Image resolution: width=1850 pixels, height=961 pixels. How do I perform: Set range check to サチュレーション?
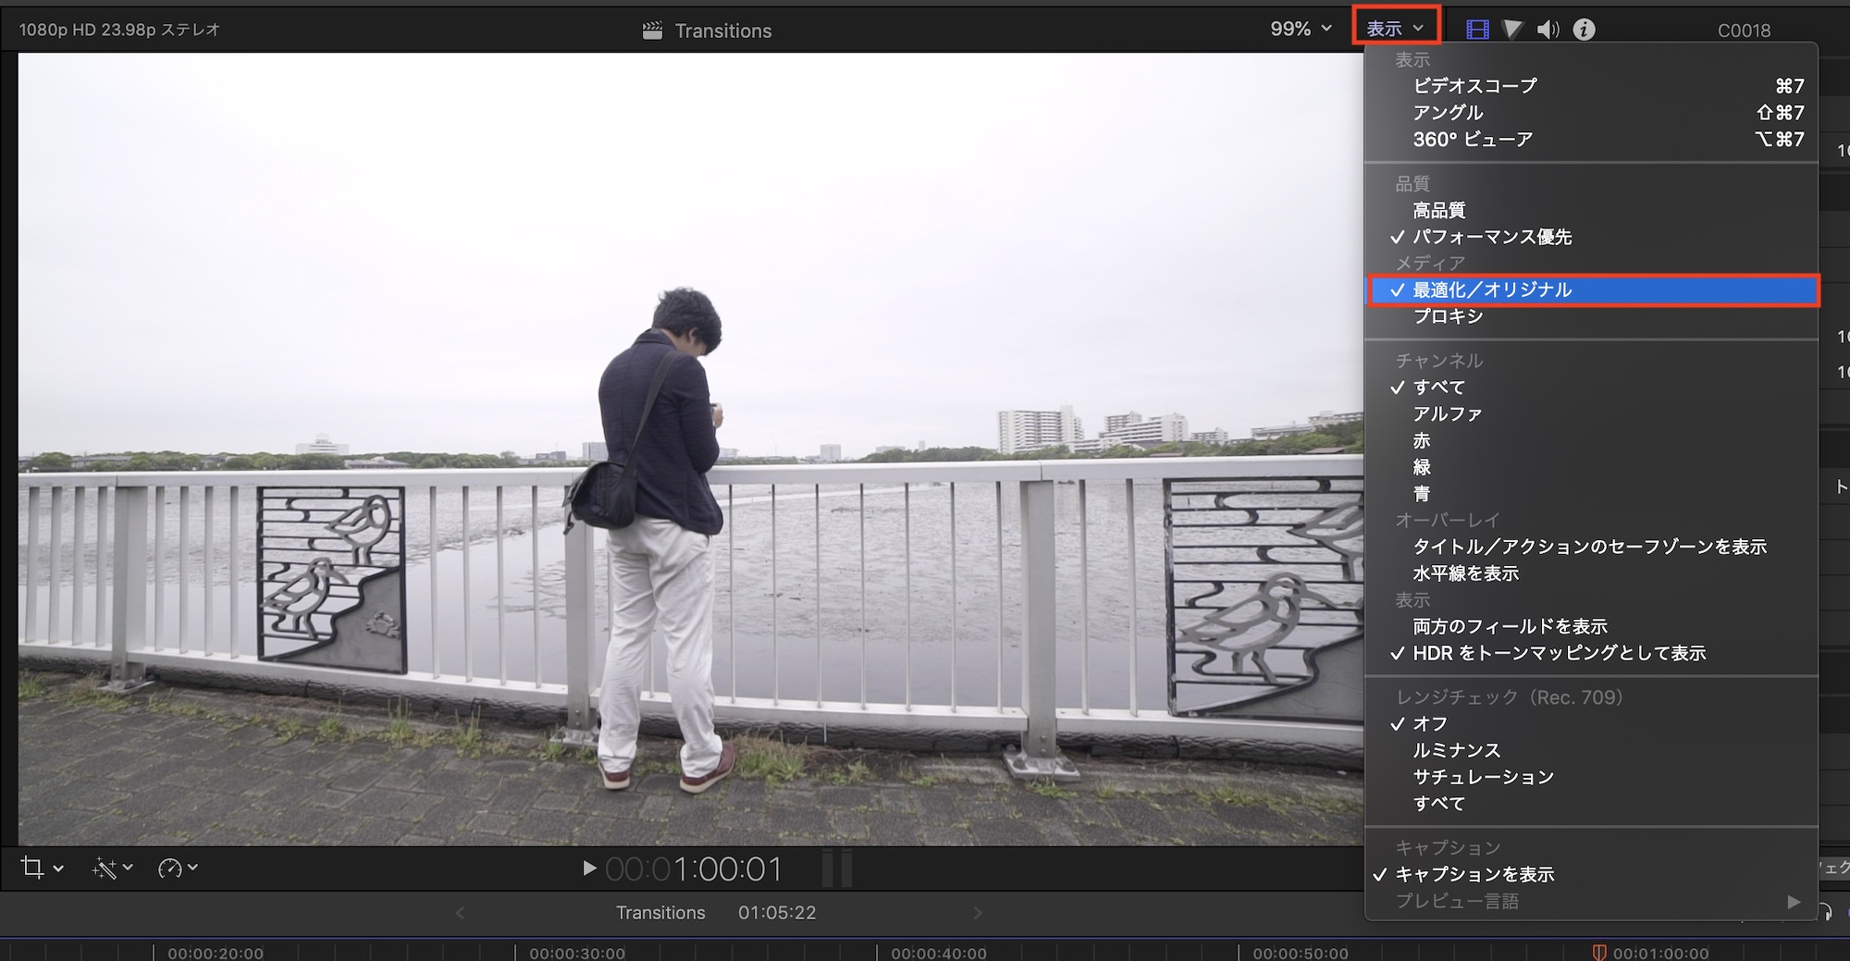coord(1591,778)
